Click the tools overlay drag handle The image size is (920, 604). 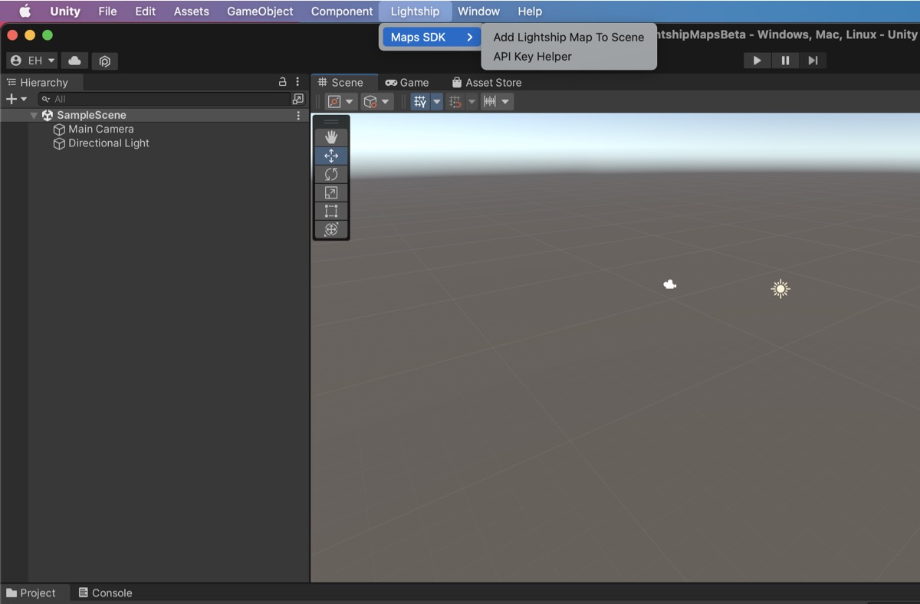point(331,121)
